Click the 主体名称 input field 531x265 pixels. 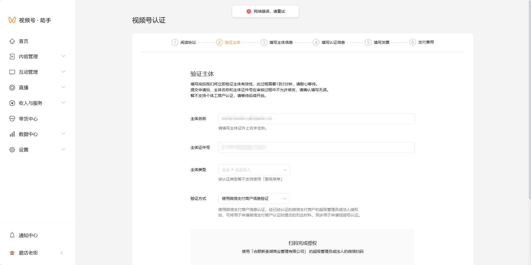pos(317,119)
